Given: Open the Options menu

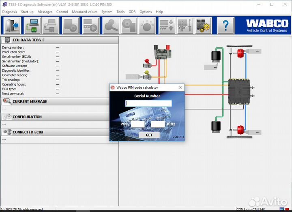Looking at the screenshot, I should pyautogui.click(x=146, y=12).
